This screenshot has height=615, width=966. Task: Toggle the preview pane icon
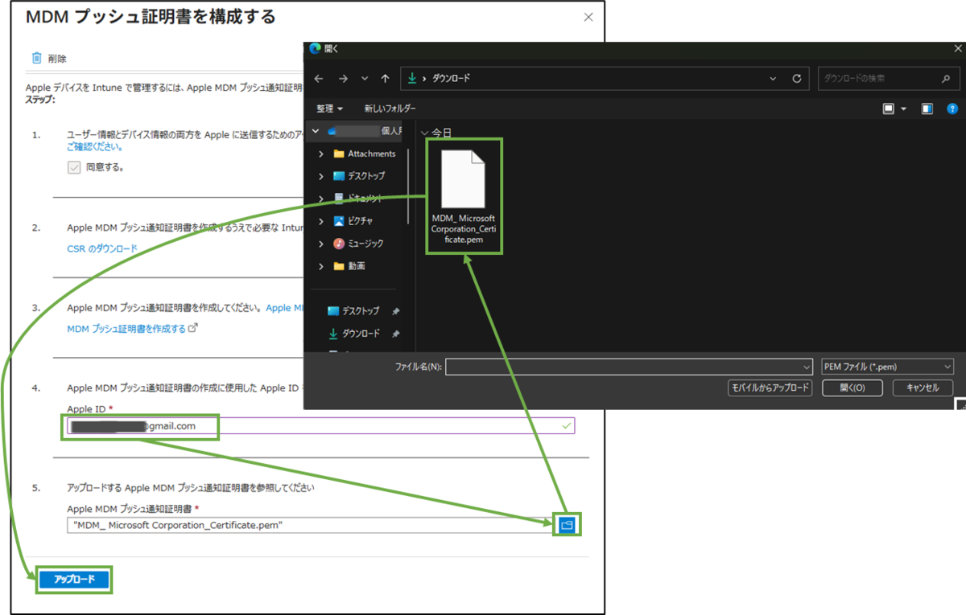pos(927,109)
